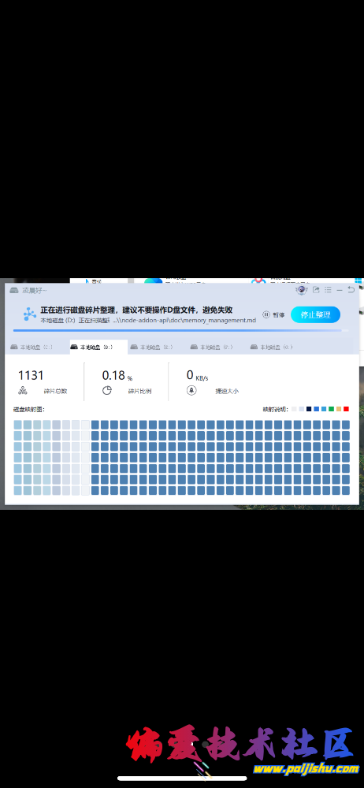The width and height of the screenshot is (364, 788).
Task: Click the user avatar icon in title bar
Action: tap(301, 289)
